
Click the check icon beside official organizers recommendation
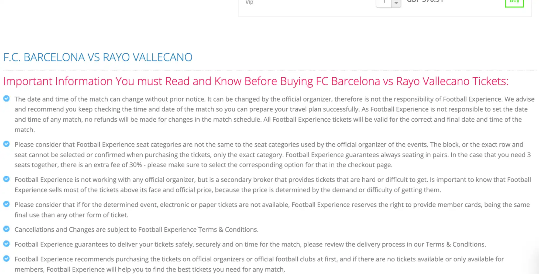(6, 258)
